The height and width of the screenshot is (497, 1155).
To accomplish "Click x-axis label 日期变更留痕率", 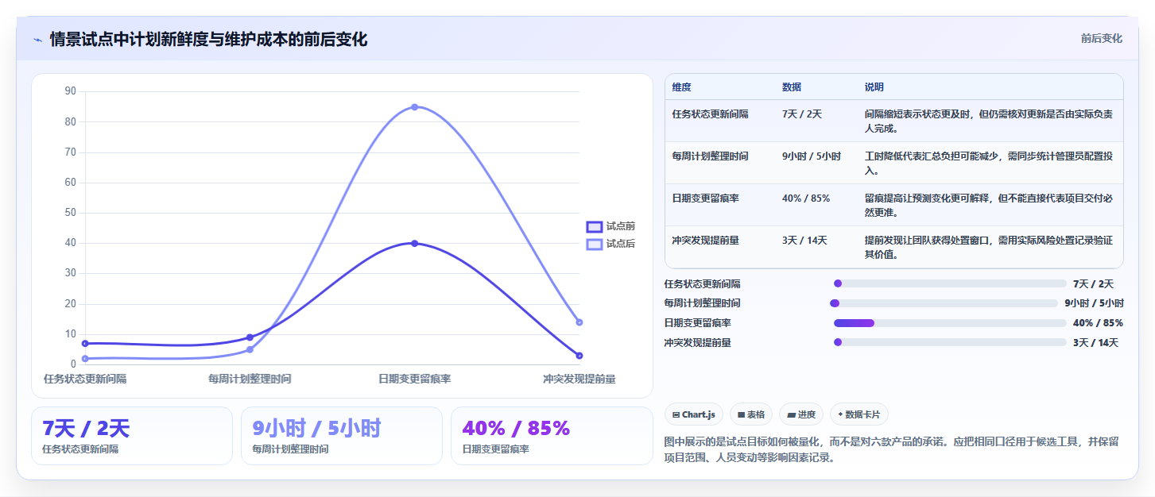I will [414, 379].
